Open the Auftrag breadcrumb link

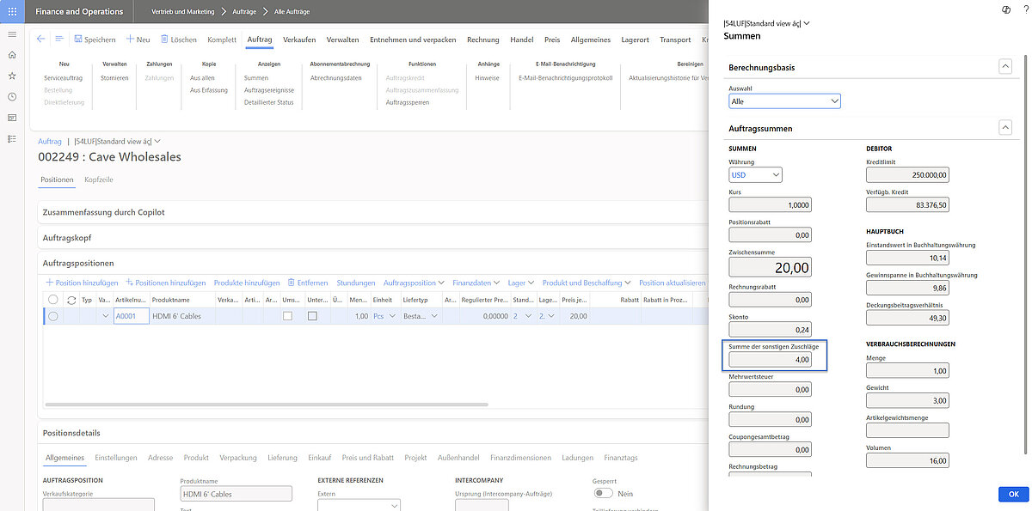point(50,141)
